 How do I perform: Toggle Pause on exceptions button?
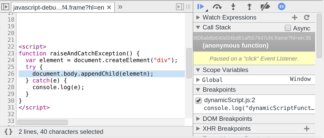point(281,6)
